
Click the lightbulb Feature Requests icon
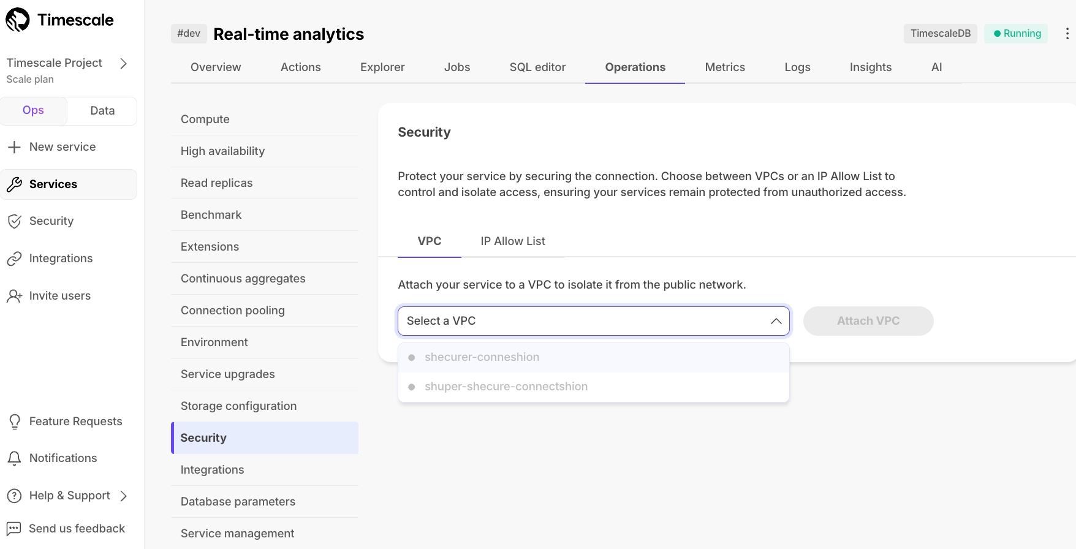click(x=14, y=422)
